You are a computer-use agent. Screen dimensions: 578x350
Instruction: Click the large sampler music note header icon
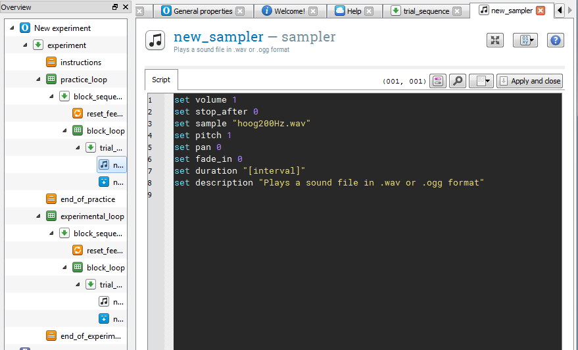tap(155, 40)
